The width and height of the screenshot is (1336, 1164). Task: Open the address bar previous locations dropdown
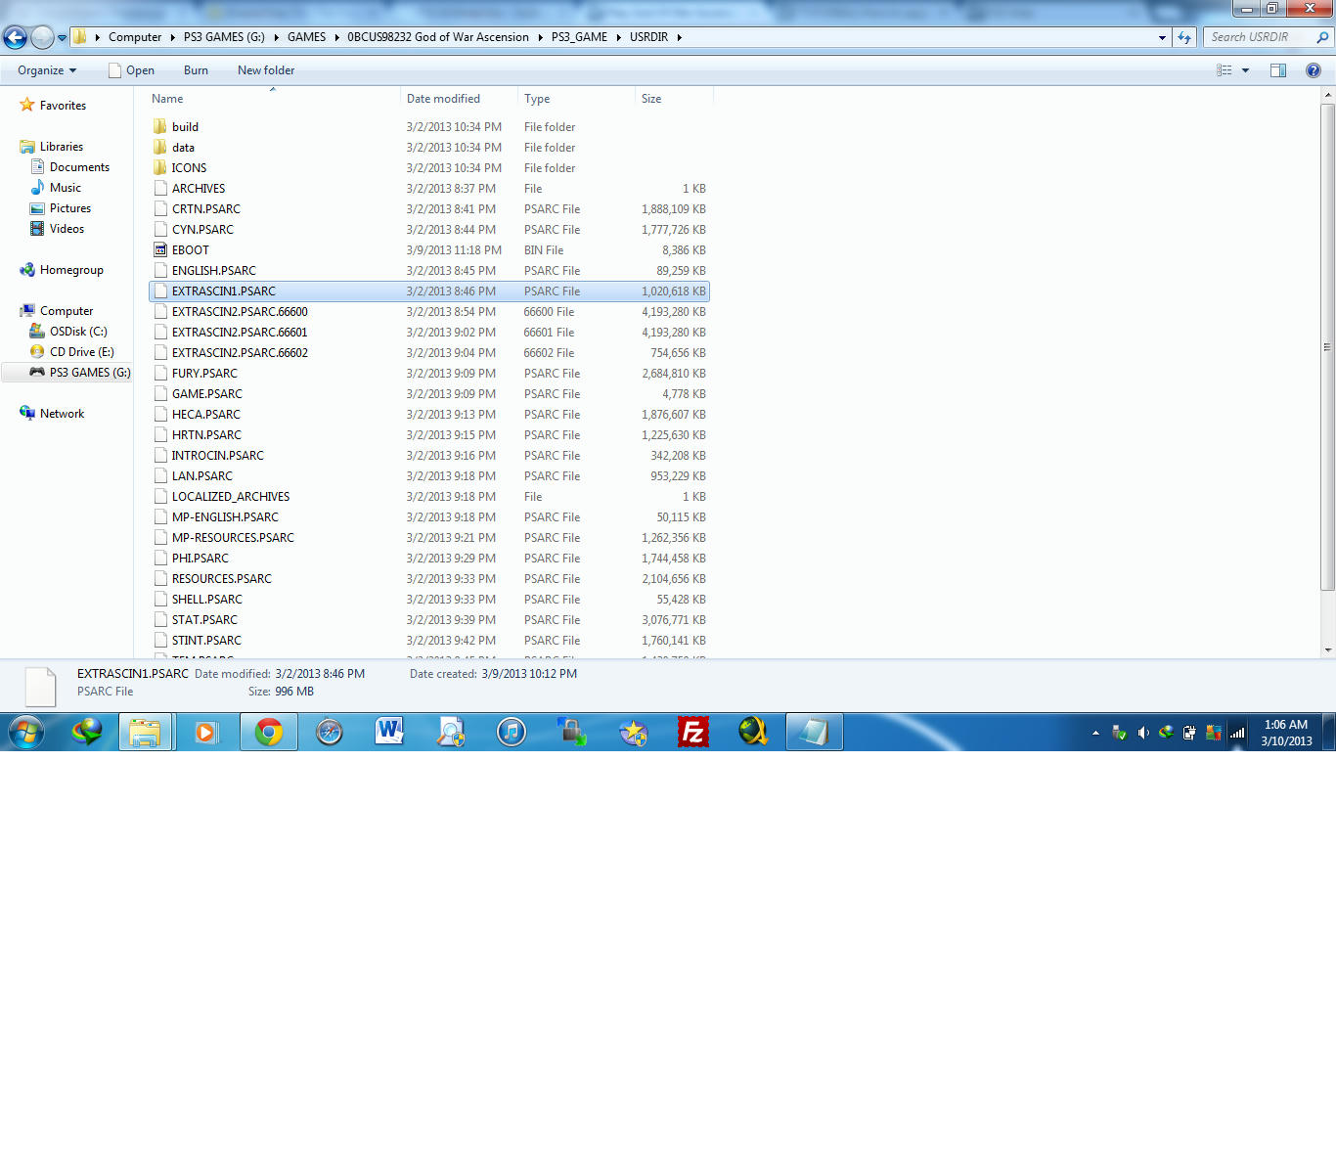pyautogui.click(x=1162, y=37)
